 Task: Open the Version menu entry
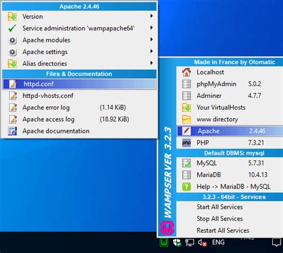click(79, 17)
